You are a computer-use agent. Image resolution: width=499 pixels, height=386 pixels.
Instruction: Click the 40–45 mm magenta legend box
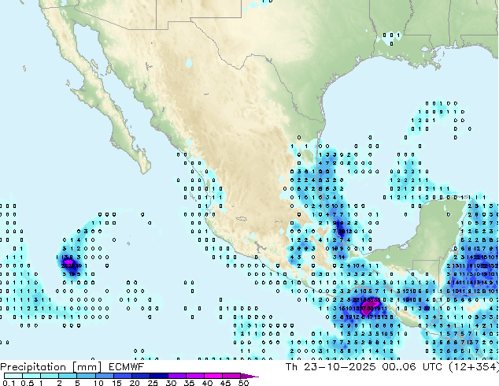[213, 376]
